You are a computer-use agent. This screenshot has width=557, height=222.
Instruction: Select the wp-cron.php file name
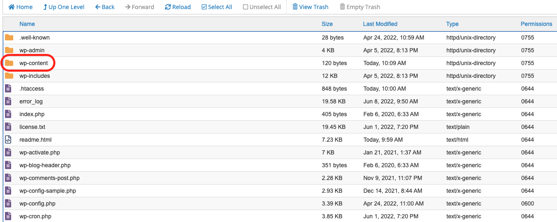pyautogui.click(x=36, y=216)
